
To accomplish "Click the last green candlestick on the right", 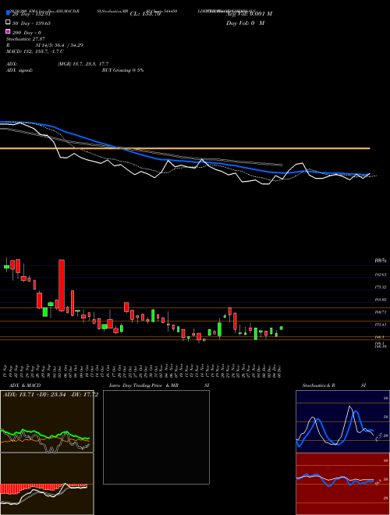I will pos(282,328).
